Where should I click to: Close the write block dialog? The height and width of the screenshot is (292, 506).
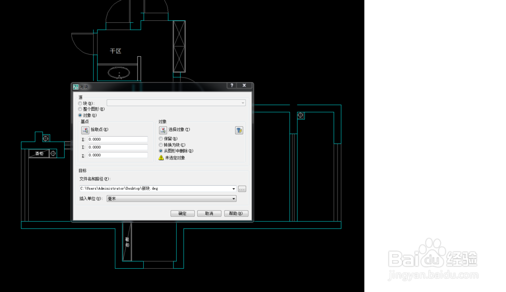pos(244,86)
